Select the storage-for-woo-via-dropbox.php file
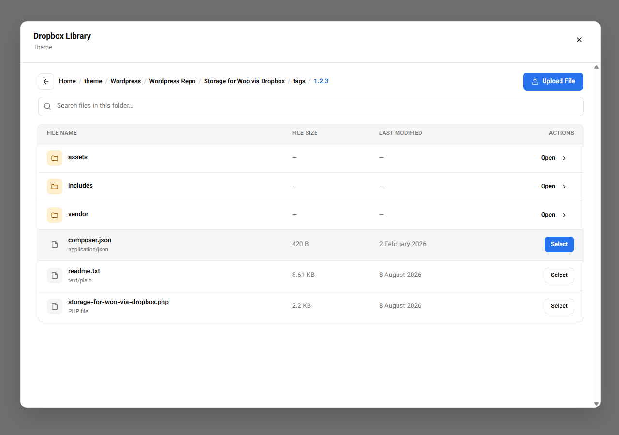This screenshot has width=619, height=435. pyautogui.click(x=559, y=306)
